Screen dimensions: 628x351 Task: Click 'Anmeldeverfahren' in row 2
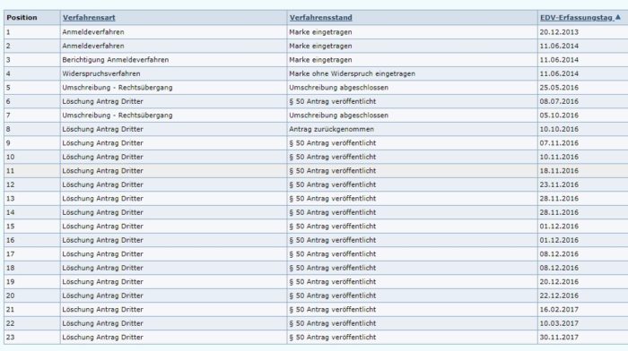(93, 46)
